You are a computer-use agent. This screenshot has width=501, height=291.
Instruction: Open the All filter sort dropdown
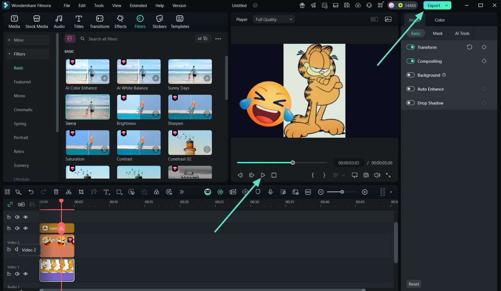[203, 38]
